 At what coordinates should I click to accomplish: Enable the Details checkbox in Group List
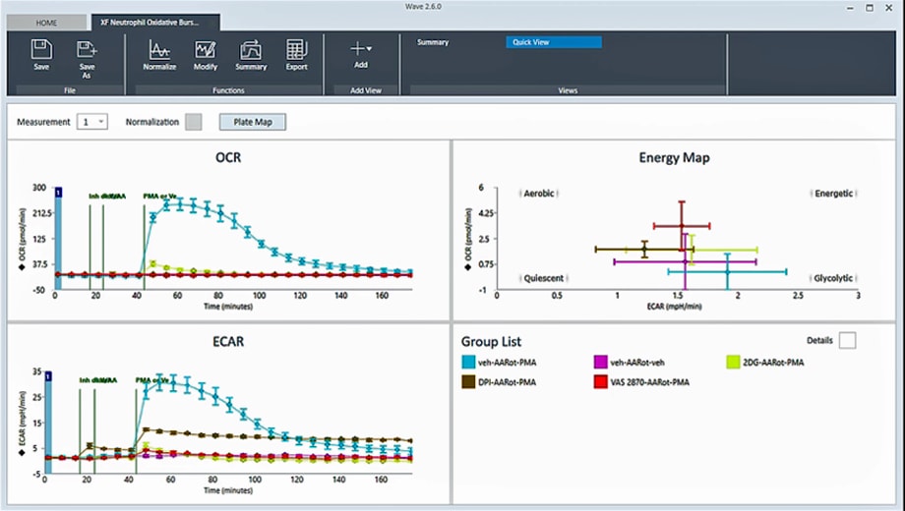pyautogui.click(x=847, y=340)
